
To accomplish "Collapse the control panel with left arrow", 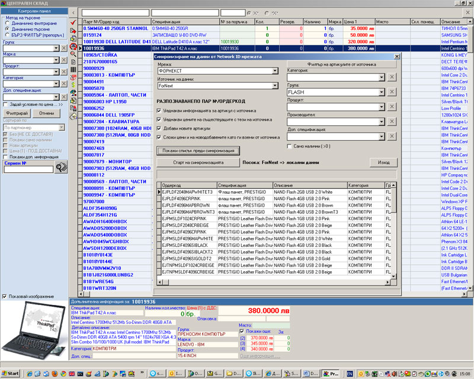I will (x=73, y=12).
